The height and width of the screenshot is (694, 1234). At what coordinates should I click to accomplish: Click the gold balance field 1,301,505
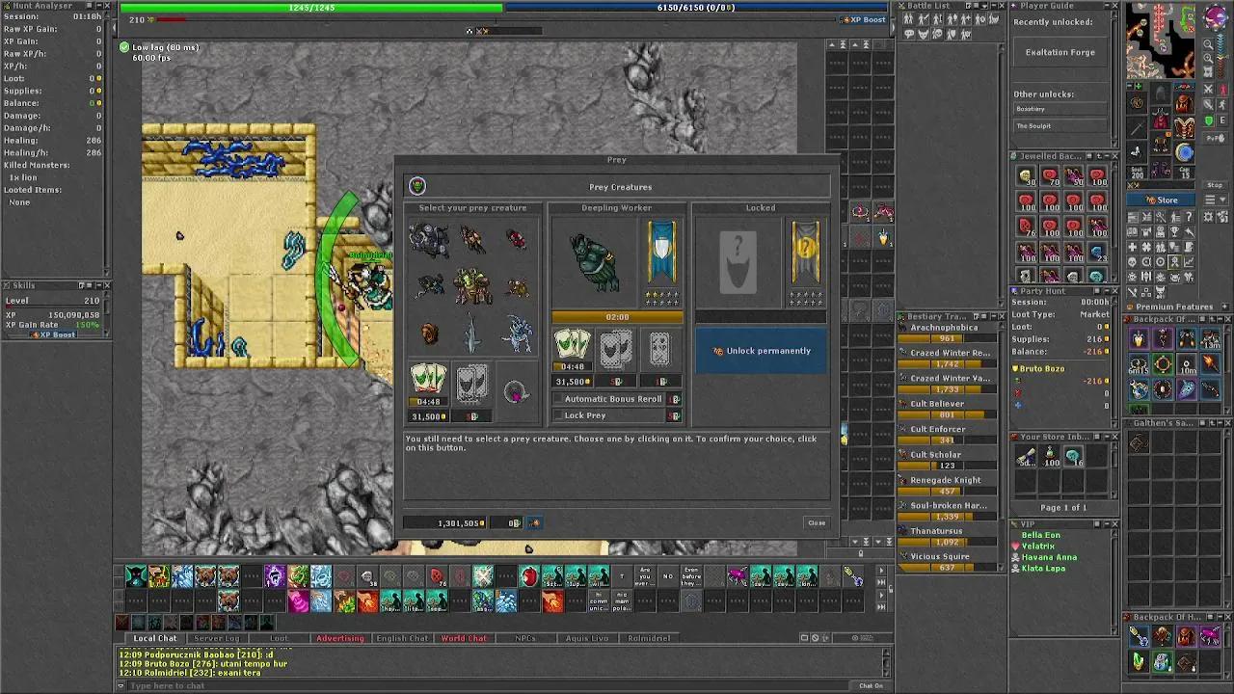[446, 523]
